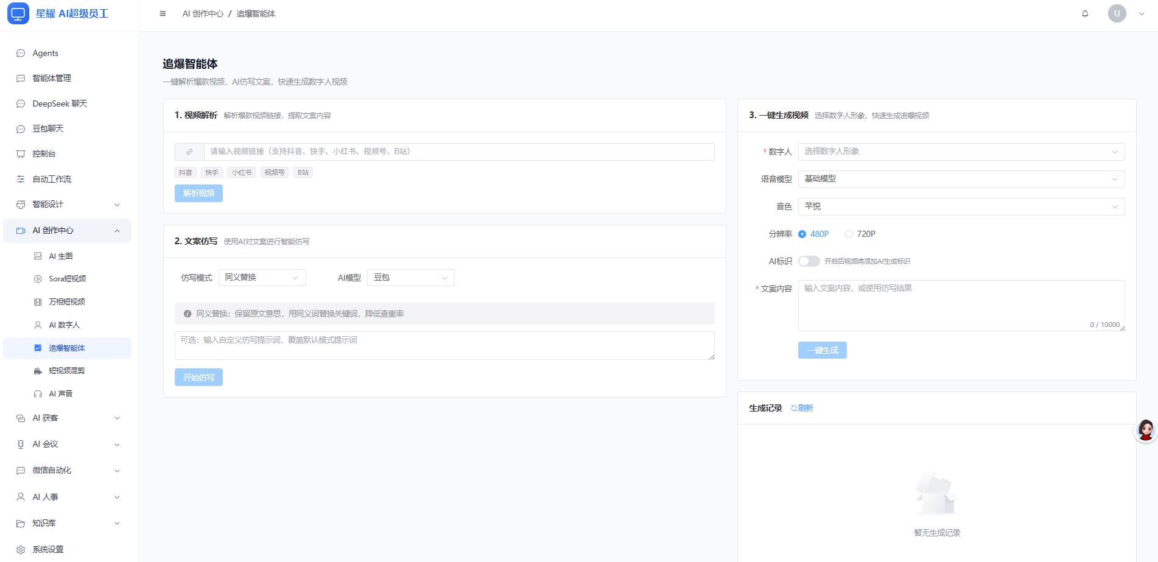
Task: Click the 解析视频 button
Action: click(198, 193)
